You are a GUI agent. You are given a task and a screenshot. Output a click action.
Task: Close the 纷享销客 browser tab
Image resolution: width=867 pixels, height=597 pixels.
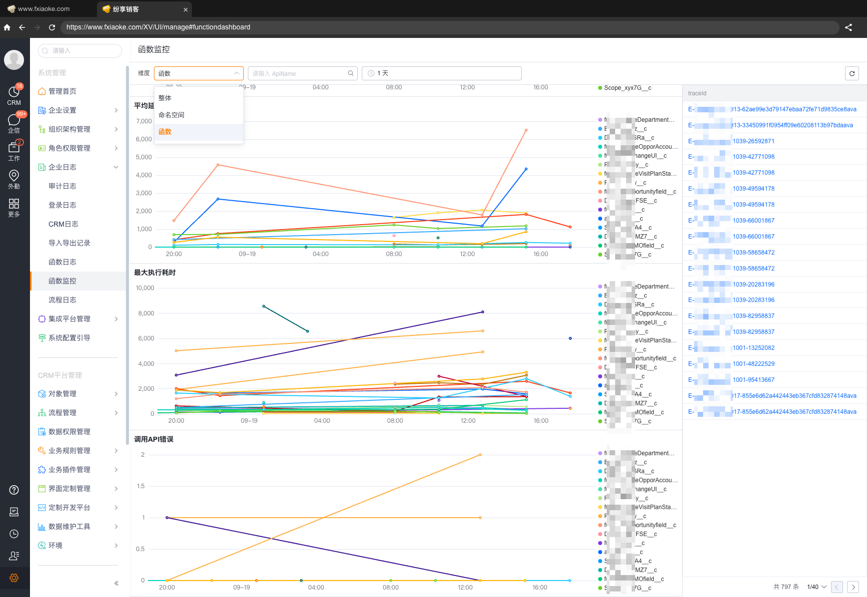(x=185, y=9)
